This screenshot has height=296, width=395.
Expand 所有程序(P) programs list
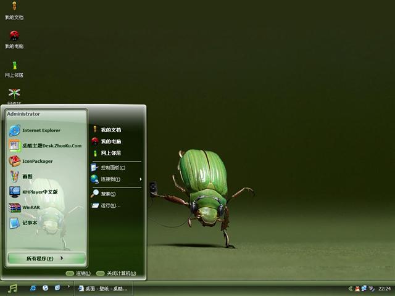tap(46, 258)
